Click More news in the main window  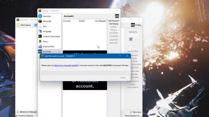(136, 112)
